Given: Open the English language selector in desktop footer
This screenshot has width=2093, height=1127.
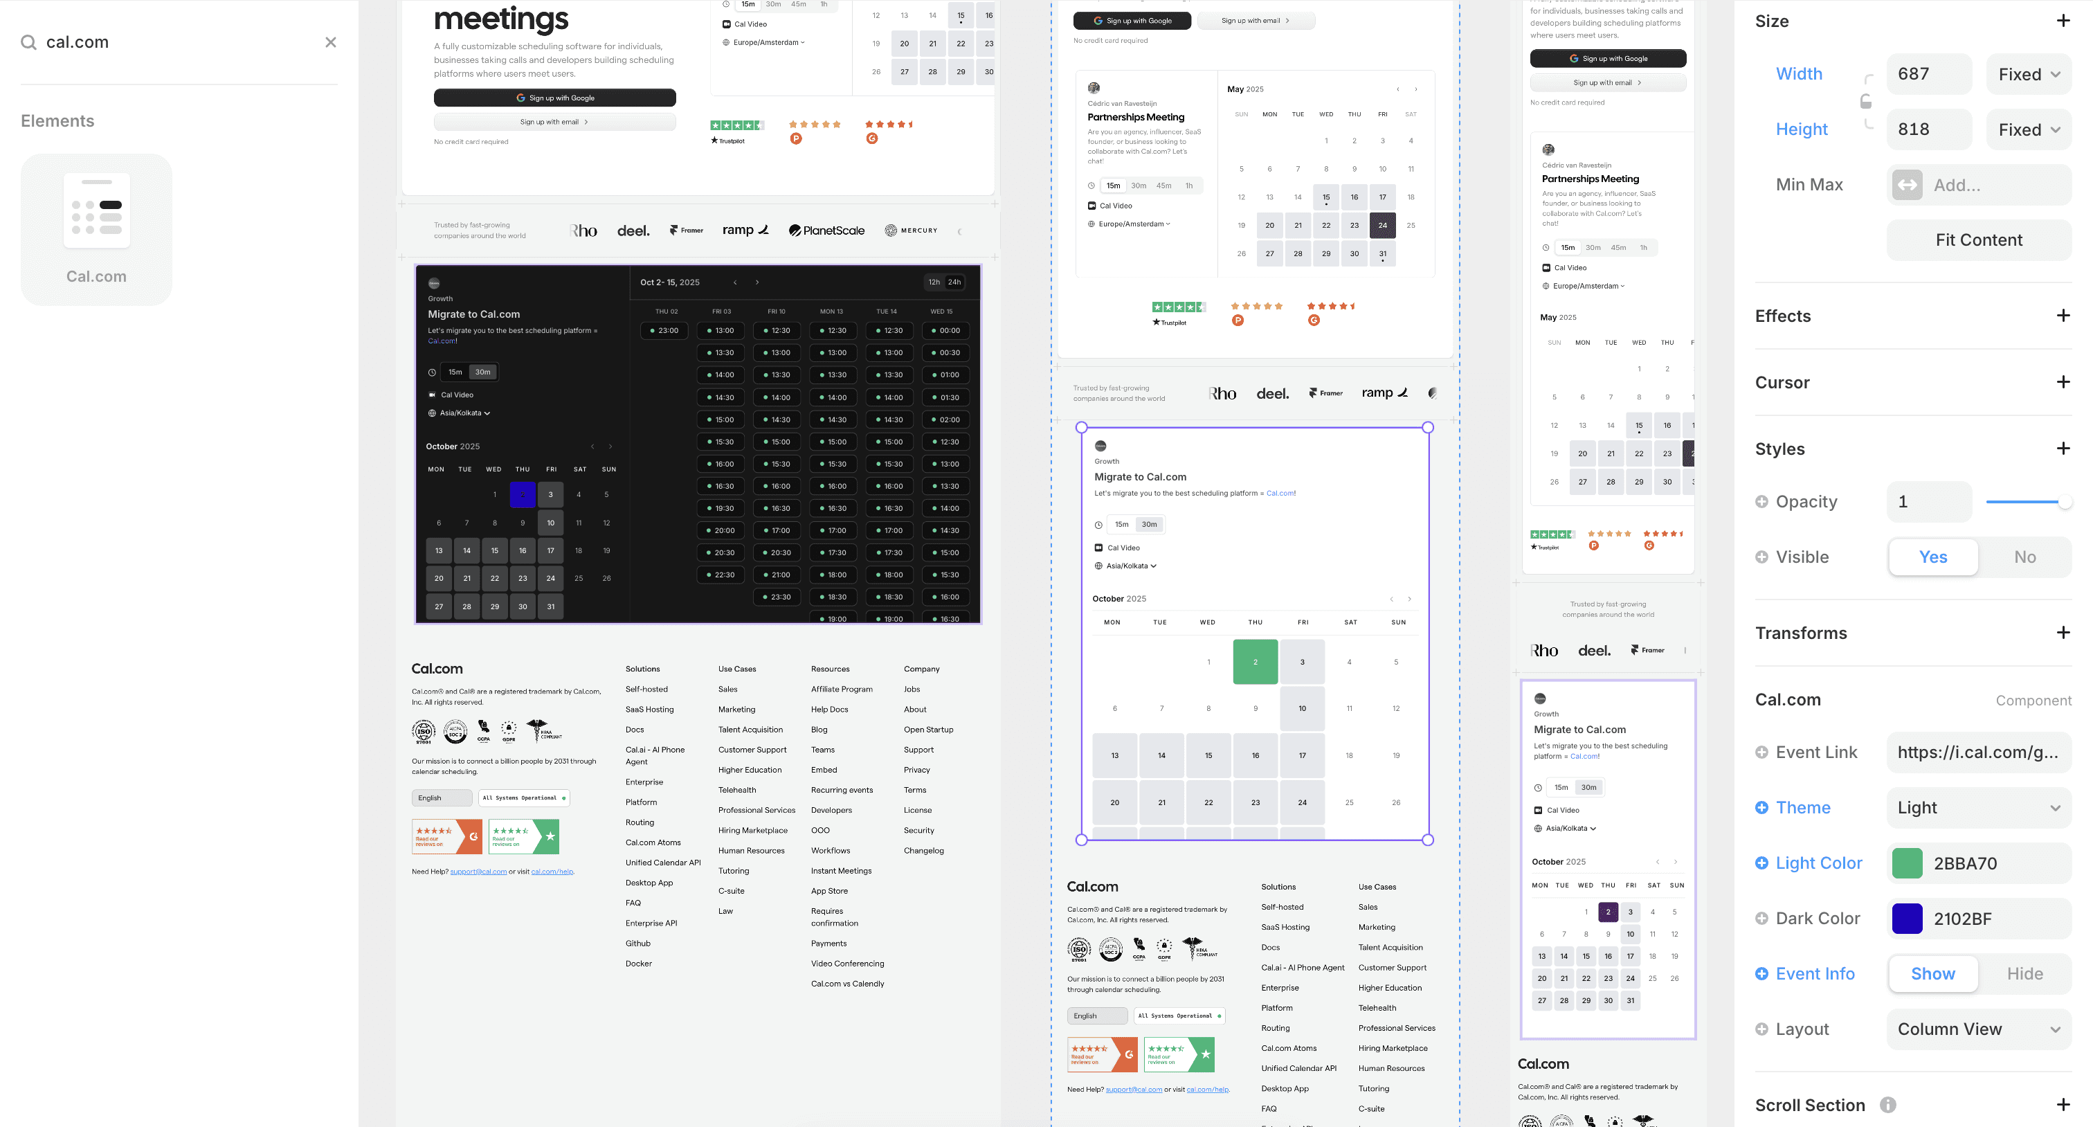Looking at the screenshot, I should (442, 798).
